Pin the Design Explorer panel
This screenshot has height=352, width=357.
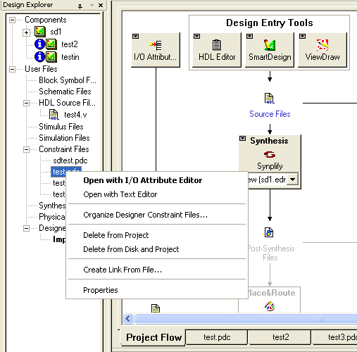(x=80, y=6)
